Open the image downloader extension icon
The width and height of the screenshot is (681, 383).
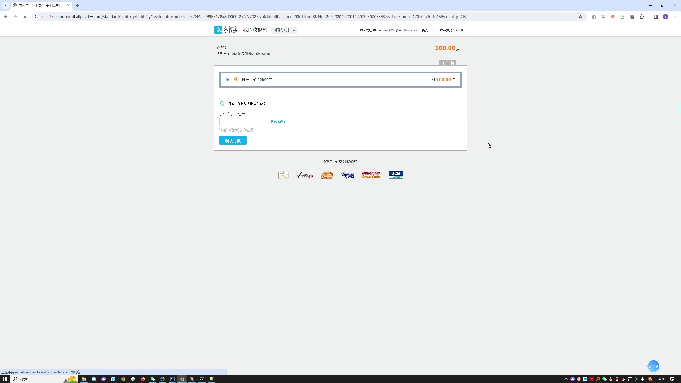click(x=603, y=17)
